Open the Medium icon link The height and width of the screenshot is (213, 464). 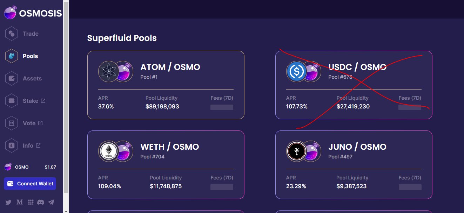click(19, 202)
